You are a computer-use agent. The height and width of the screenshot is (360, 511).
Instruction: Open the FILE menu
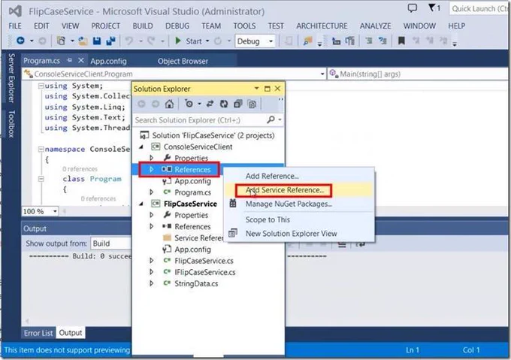coord(15,26)
